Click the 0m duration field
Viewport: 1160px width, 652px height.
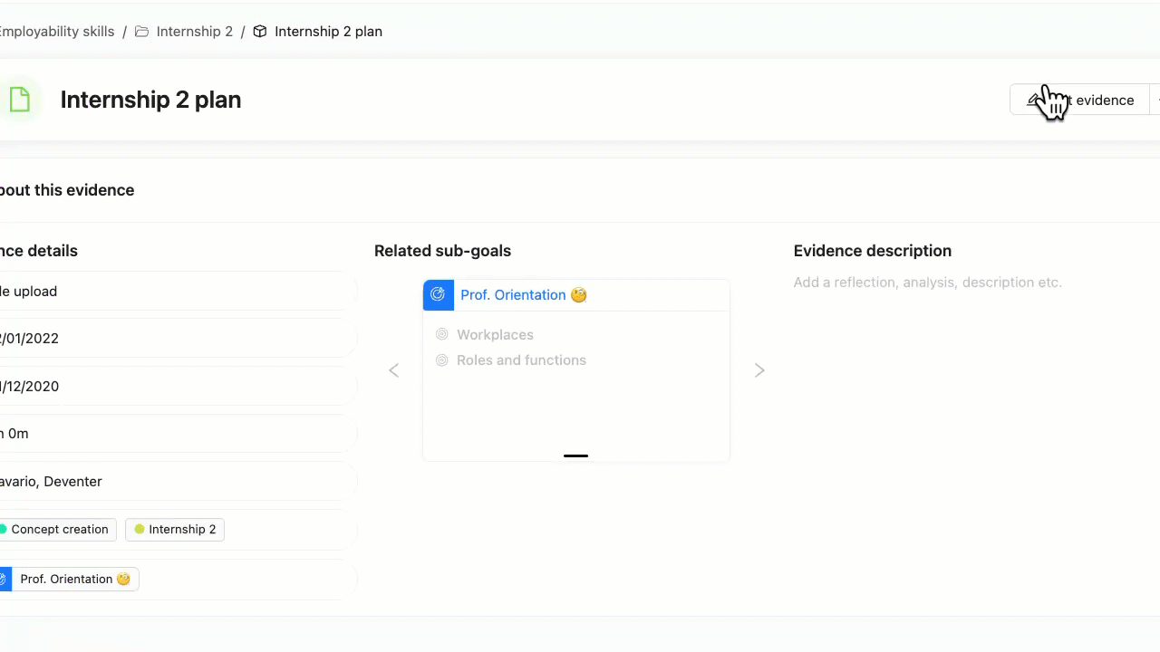[177, 434]
